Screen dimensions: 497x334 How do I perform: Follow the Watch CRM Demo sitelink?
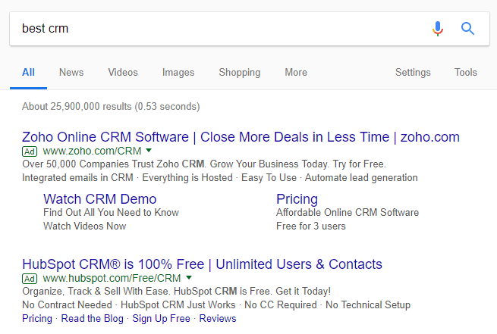(x=100, y=199)
